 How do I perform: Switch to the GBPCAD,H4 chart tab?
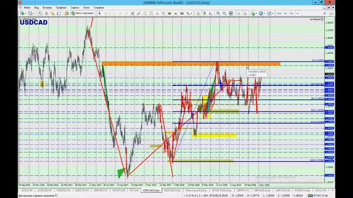(282, 190)
